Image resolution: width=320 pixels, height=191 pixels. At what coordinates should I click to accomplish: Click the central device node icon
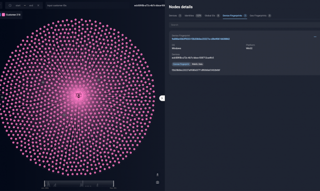pos(79,95)
